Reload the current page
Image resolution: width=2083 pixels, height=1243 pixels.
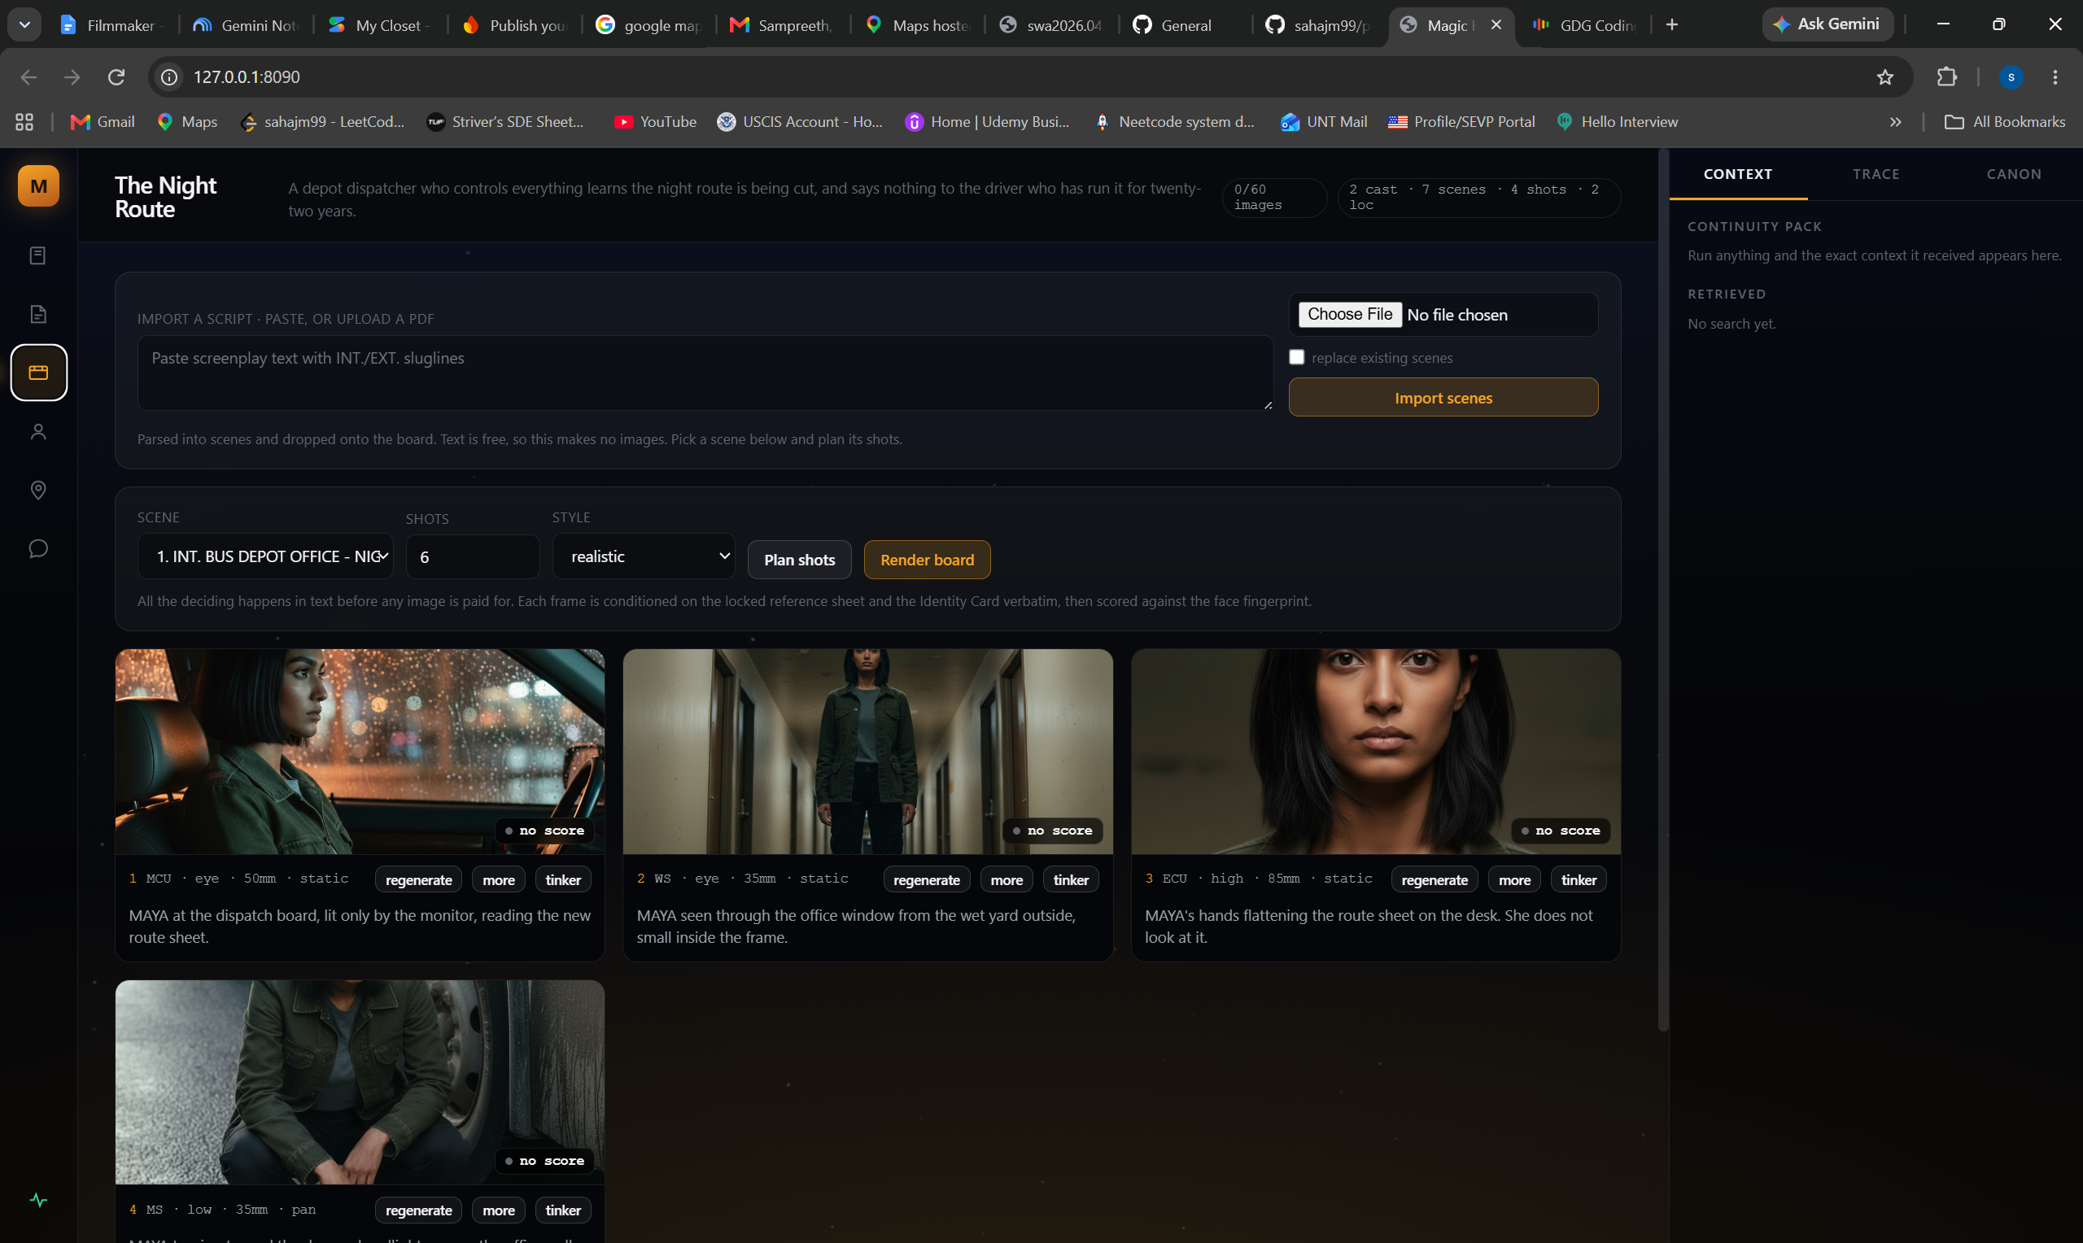pos(116,77)
